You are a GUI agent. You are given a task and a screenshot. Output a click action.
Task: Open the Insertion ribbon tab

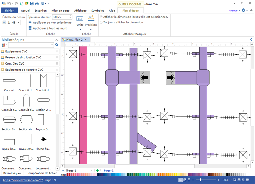[41, 11]
